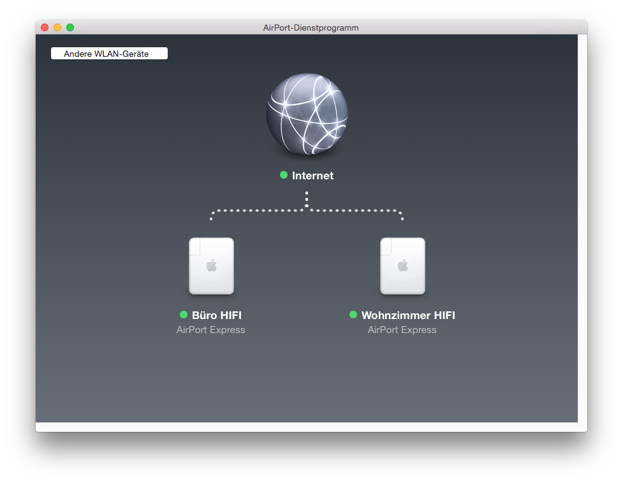The image size is (623, 483).
Task: Click AirPort Express subtitle under Büro HIFI
Action: click(211, 330)
